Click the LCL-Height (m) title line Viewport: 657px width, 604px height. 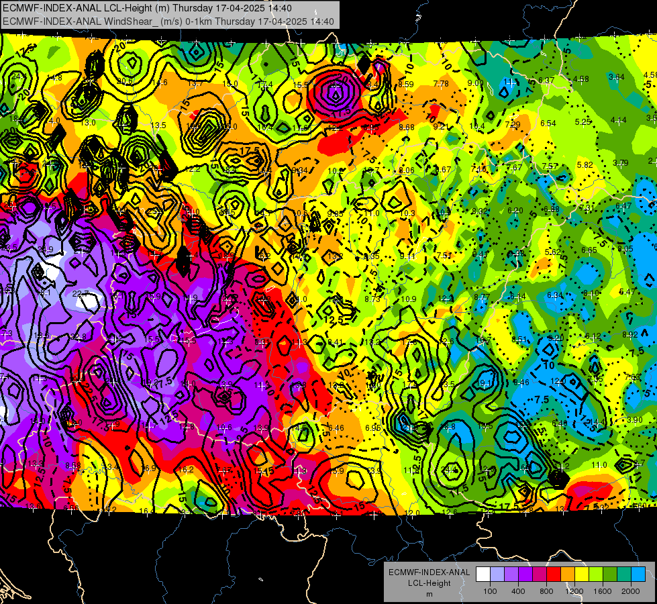coord(147,8)
